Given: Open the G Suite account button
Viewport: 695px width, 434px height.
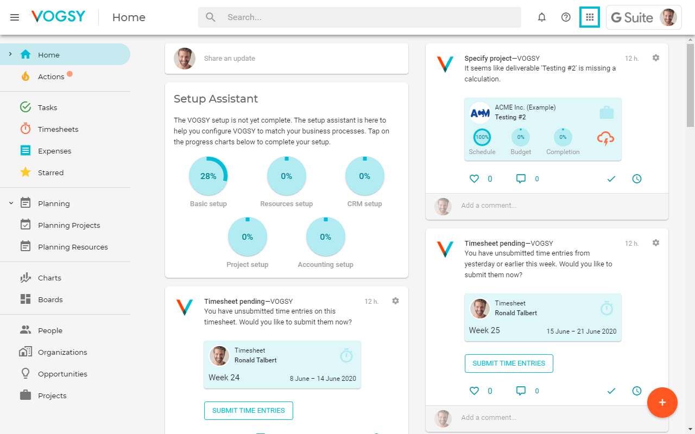Looking at the screenshot, I should click(x=644, y=17).
